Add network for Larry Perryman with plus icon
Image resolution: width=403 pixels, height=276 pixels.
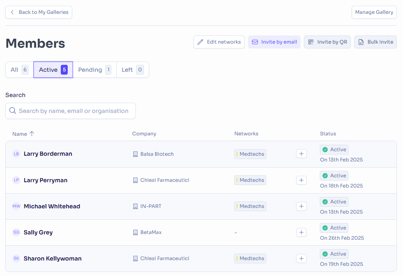(301, 180)
